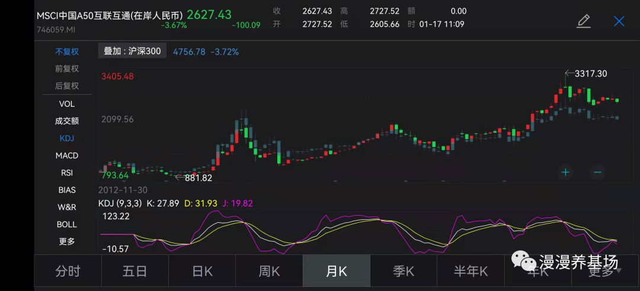The height and width of the screenshot is (291, 640).
Task: Click overlay change -3.72%
Action: tap(225, 52)
